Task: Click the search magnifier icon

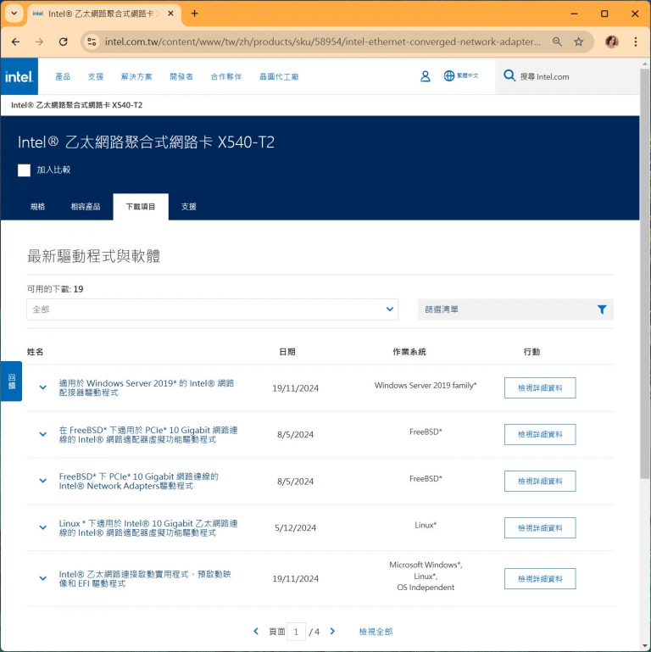Action: point(509,75)
